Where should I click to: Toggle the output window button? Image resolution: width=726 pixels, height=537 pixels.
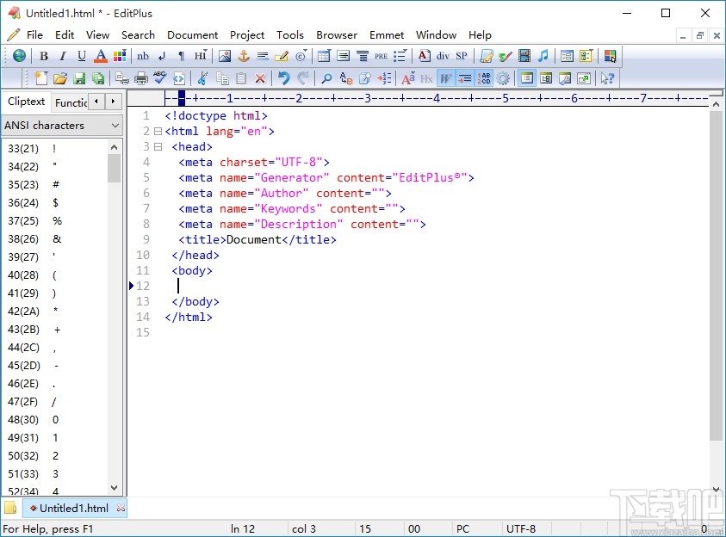click(565, 78)
